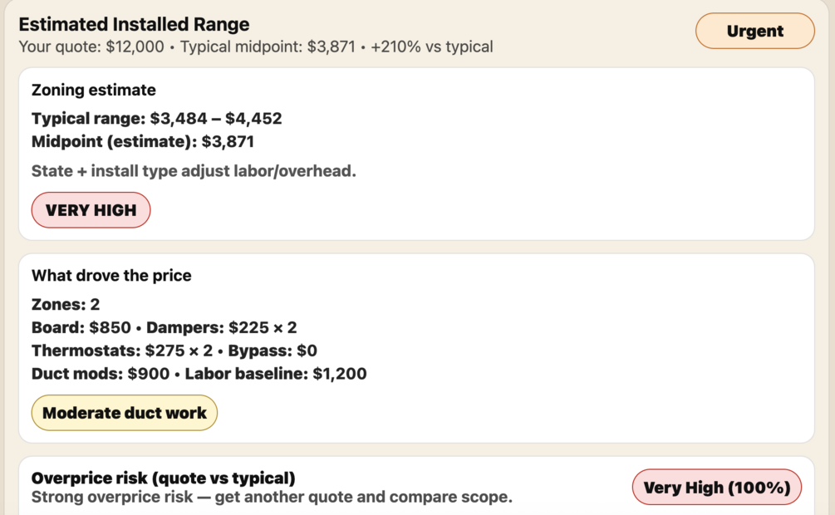
Task: Click the Very High (100%) risk badge
Action: click(716, 488)
